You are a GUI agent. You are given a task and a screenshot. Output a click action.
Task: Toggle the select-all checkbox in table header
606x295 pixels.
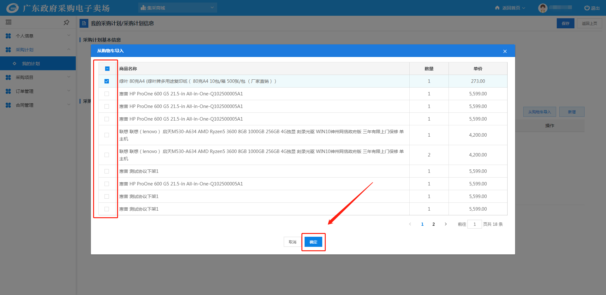(x=107, y=69)
